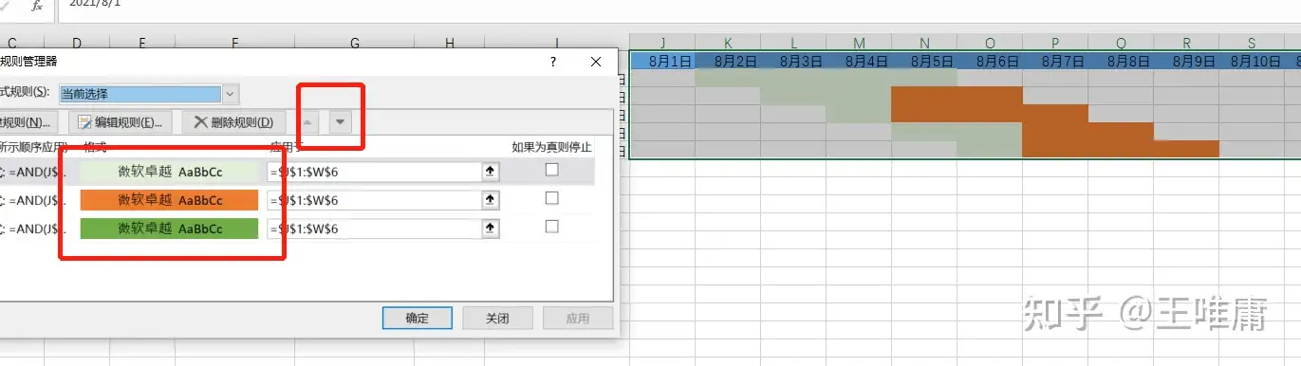Click the 格式 column heading

tap(95, 147)
